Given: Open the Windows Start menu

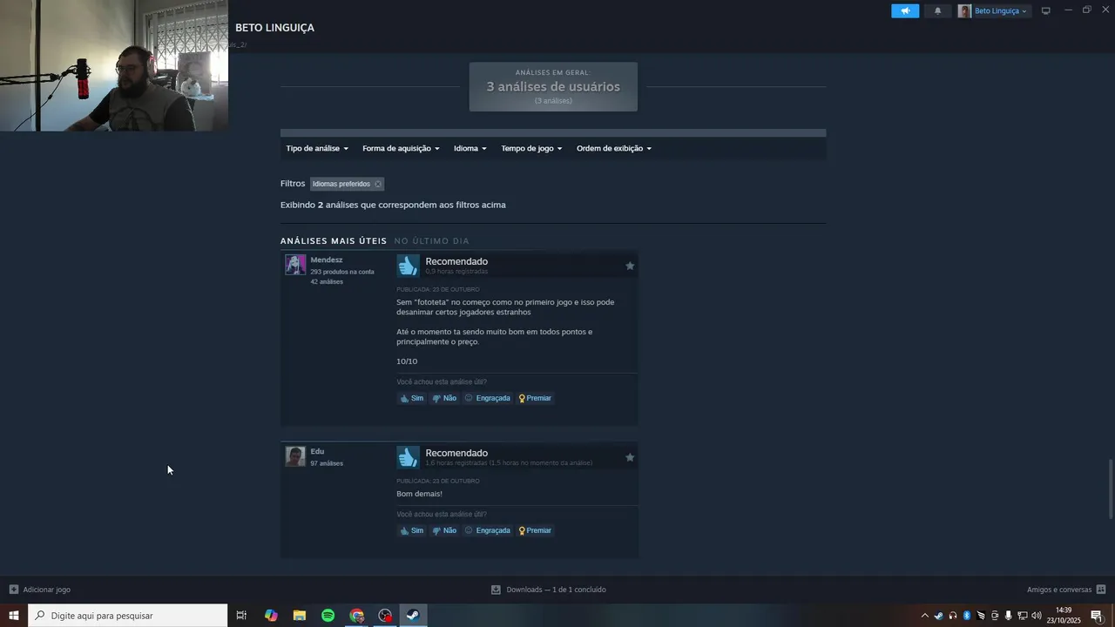Looking at the screenshot, I should click(14, 616).
